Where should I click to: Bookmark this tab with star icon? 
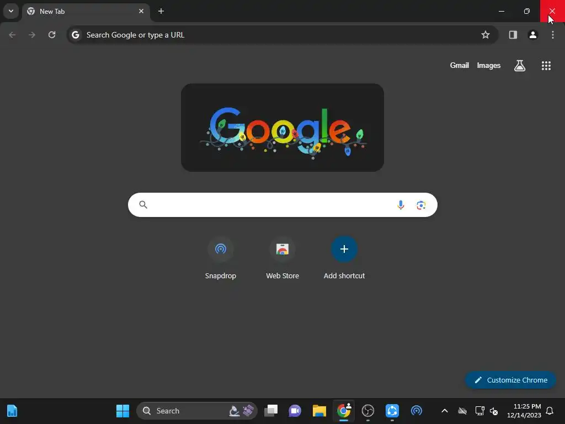pos(486,35)
